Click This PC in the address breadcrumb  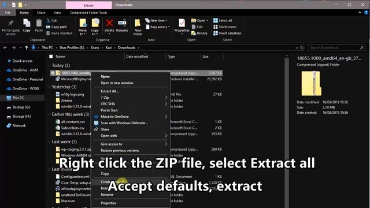(47, 47)
